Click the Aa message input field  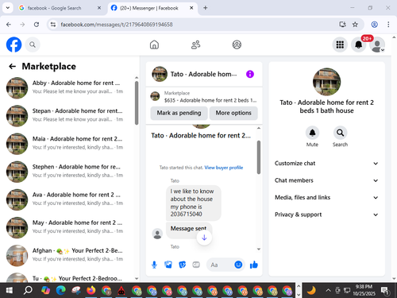point(221,265)
